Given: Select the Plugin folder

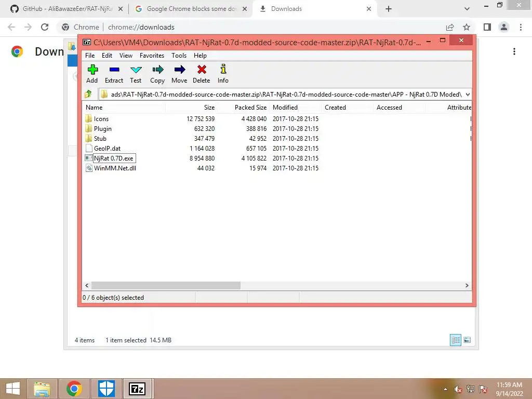Looking at the screenshot, I should click(x=102, y=129).
